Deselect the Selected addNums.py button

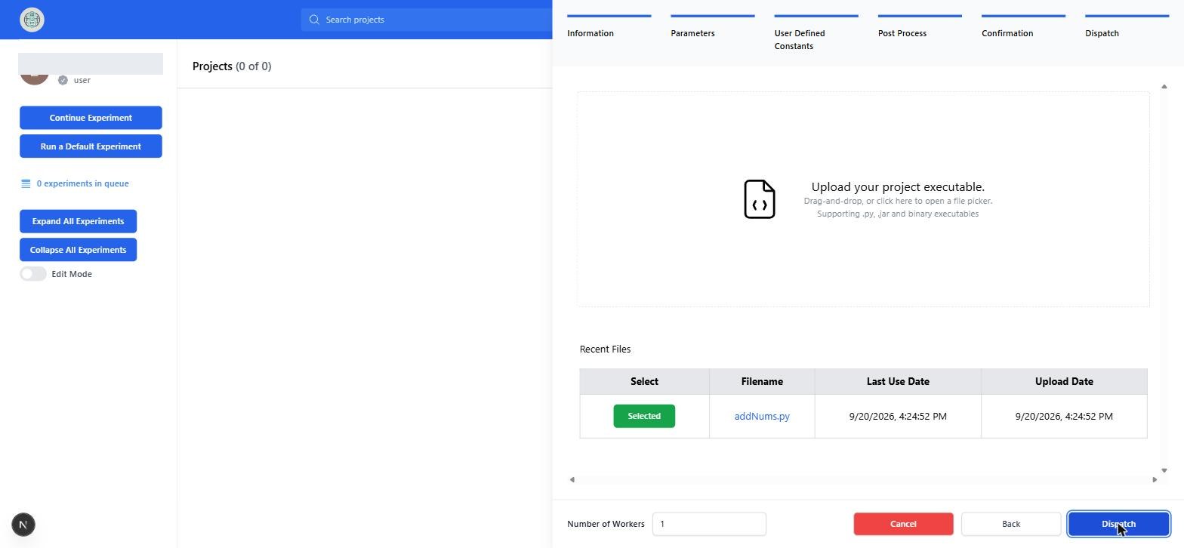pyautogui.click(x=644, y=416)
